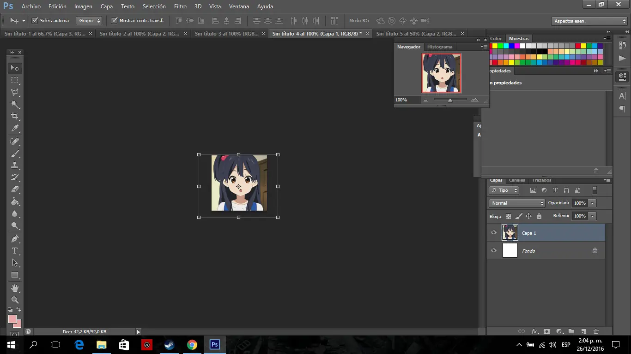
Task: Open the Navegador panel flyout menu
Action: click(484, 47)
